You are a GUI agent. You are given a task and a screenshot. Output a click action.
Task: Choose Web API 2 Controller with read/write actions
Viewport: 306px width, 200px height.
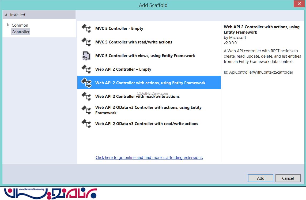pos(149,97)
